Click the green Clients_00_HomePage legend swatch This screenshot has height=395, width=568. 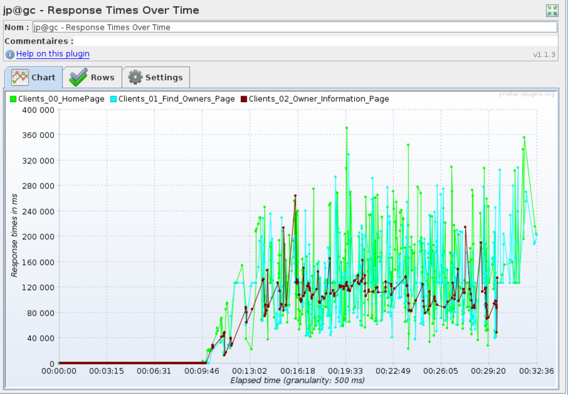click(13, 99)
